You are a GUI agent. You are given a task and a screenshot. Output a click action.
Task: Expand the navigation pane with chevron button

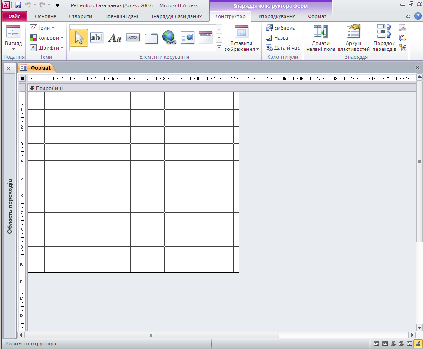tap(8, 68)
